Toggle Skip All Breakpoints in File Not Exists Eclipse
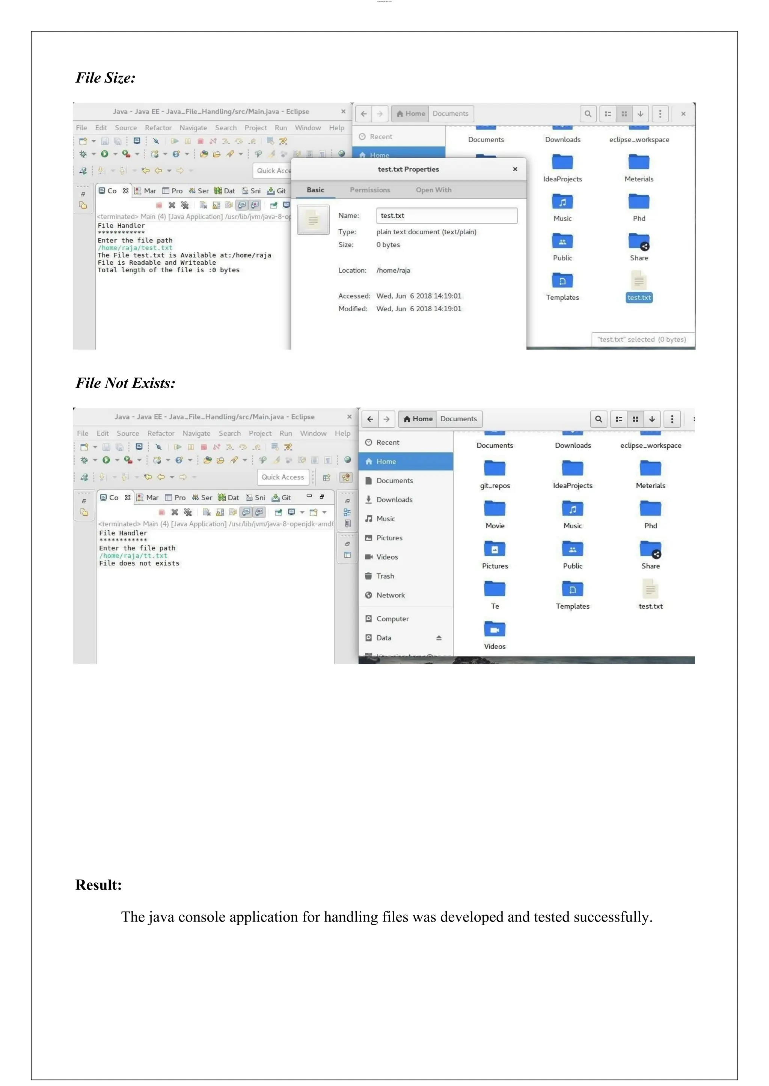This screenshot has height=1086, width=769. (x=158, y=447)
